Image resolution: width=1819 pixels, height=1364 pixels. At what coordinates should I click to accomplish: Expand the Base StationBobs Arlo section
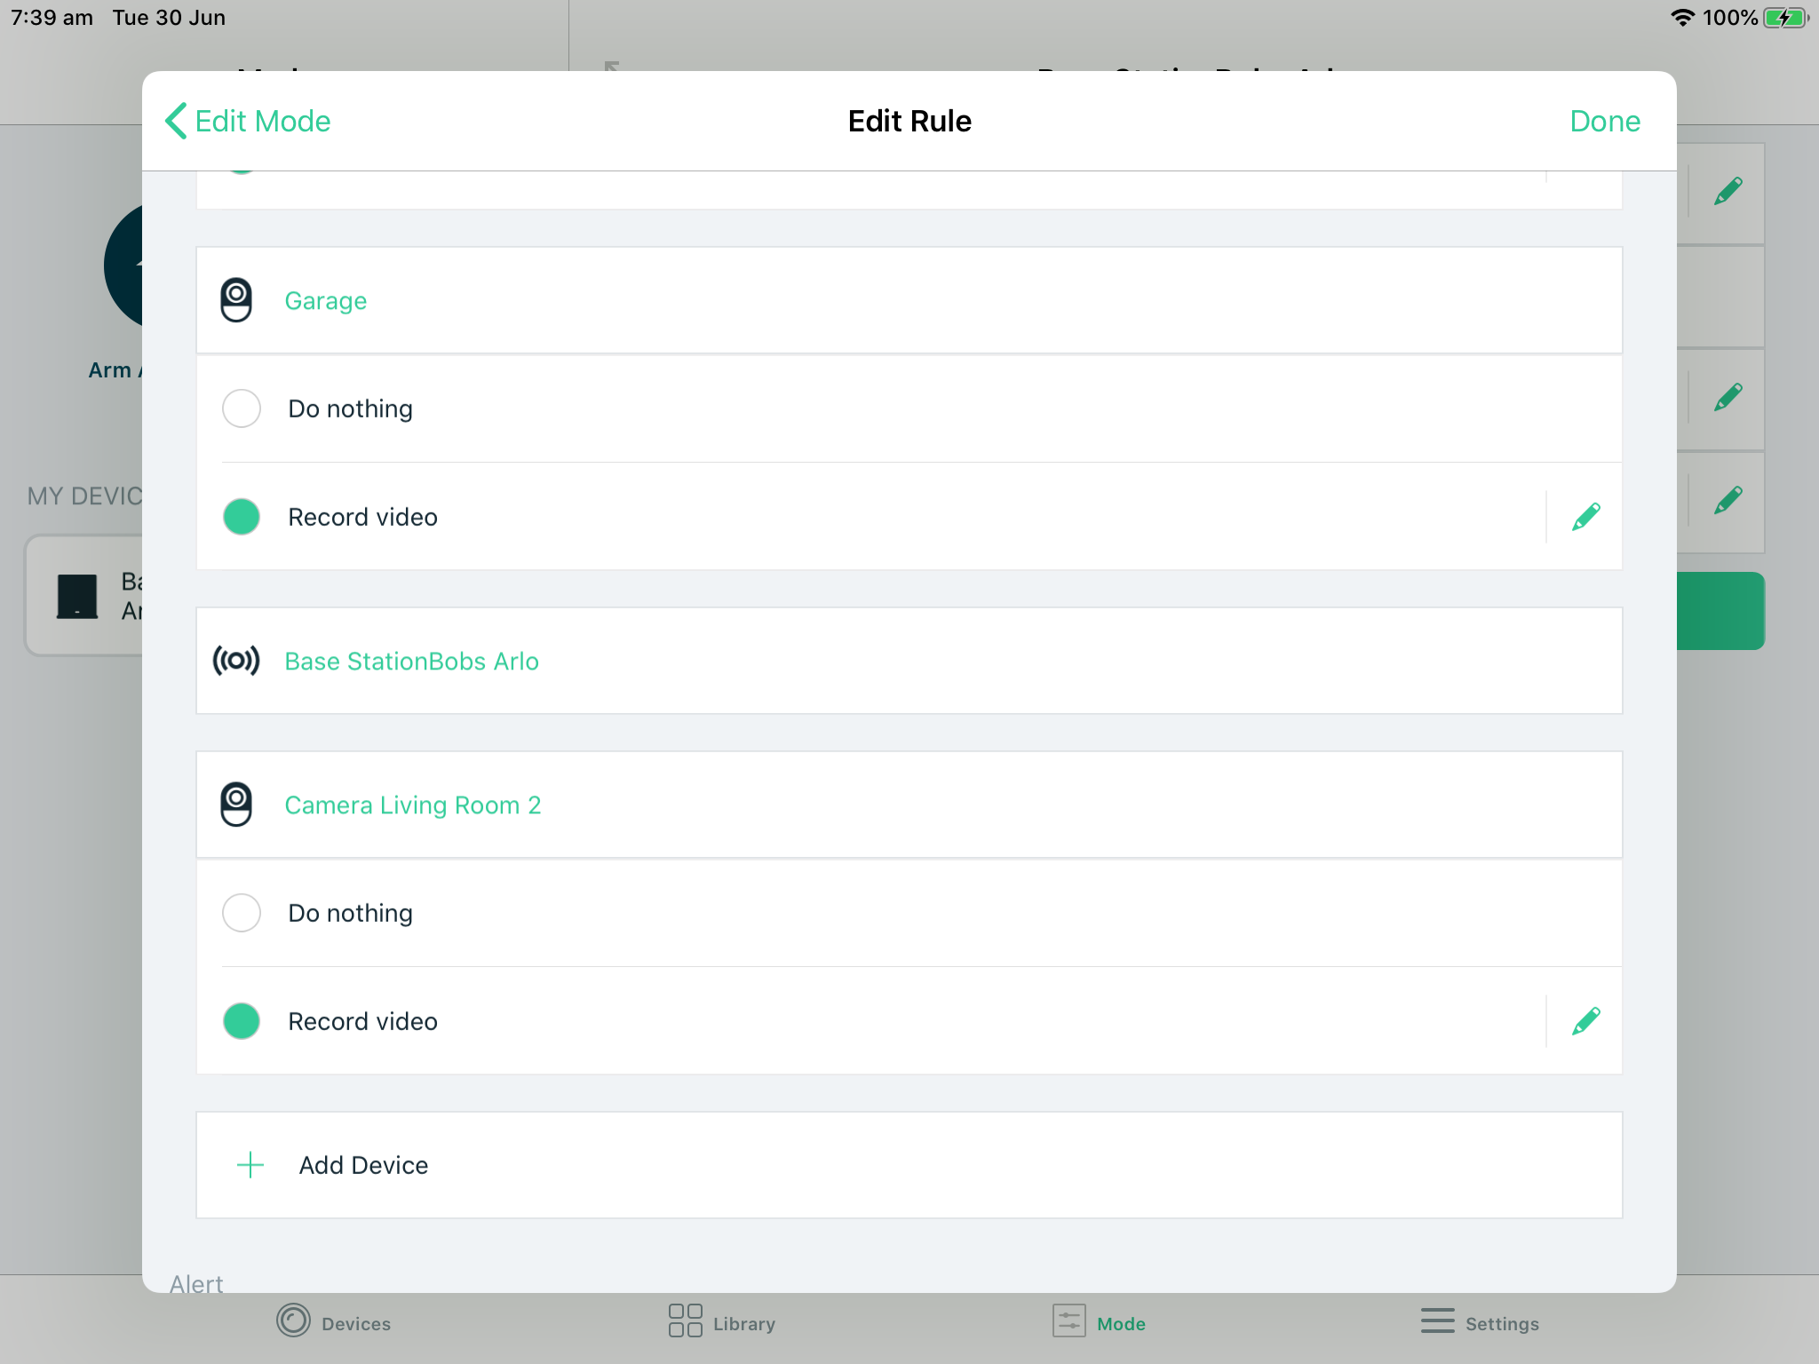[909, 661]
